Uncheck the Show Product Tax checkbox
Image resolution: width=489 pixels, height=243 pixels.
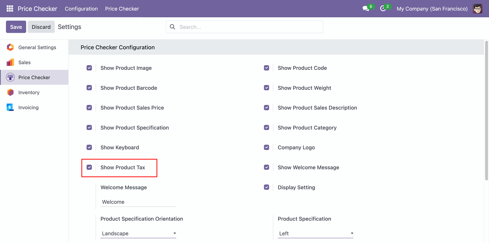click(x=89, y=167)
